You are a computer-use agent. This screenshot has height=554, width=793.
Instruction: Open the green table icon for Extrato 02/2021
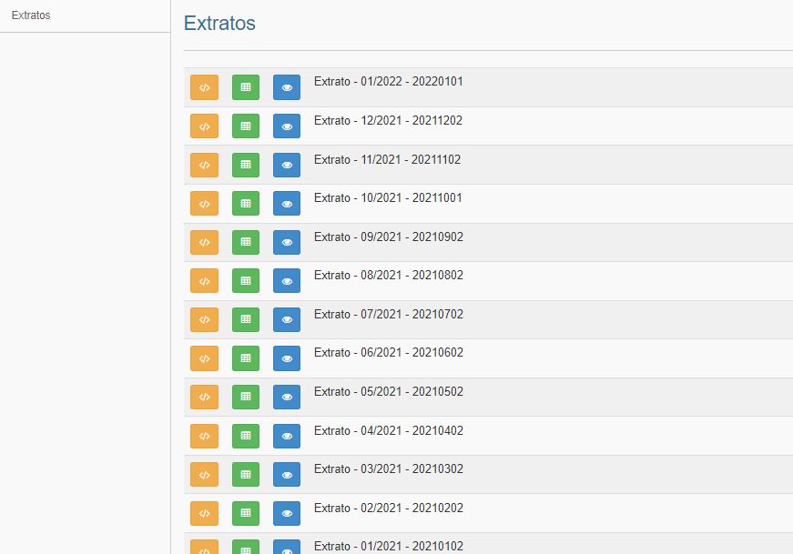[245, 512]
